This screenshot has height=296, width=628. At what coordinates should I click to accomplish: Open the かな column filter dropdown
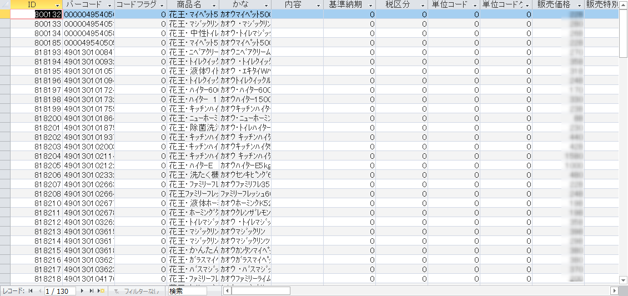pyautogui.click(x=267, y=5)
